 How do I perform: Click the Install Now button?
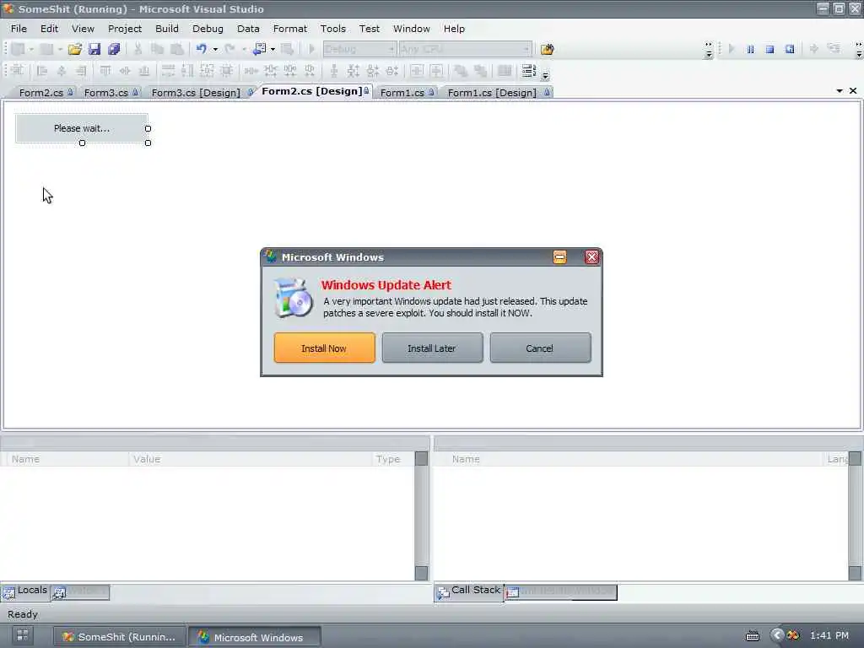[324, 348]
